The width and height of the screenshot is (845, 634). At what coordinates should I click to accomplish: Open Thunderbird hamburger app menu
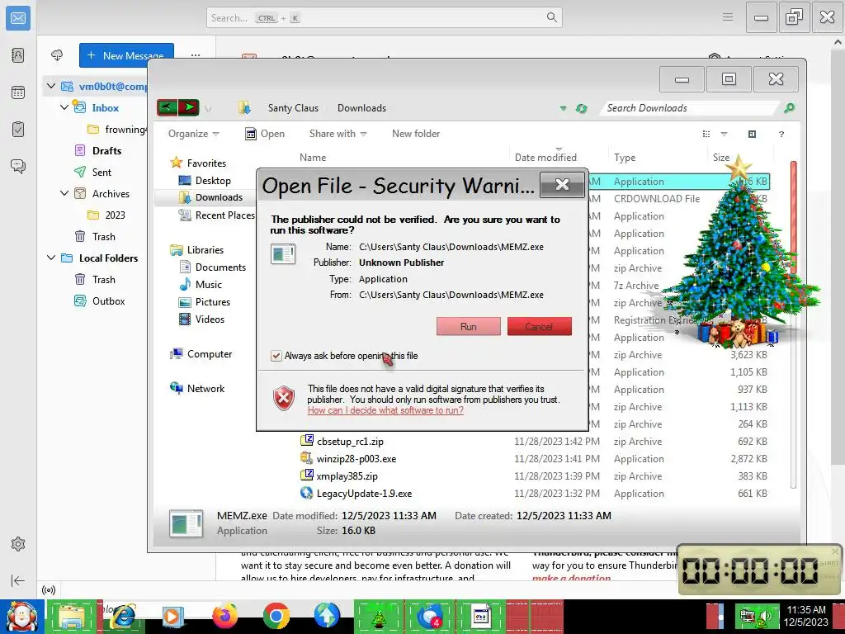[728, 17]
